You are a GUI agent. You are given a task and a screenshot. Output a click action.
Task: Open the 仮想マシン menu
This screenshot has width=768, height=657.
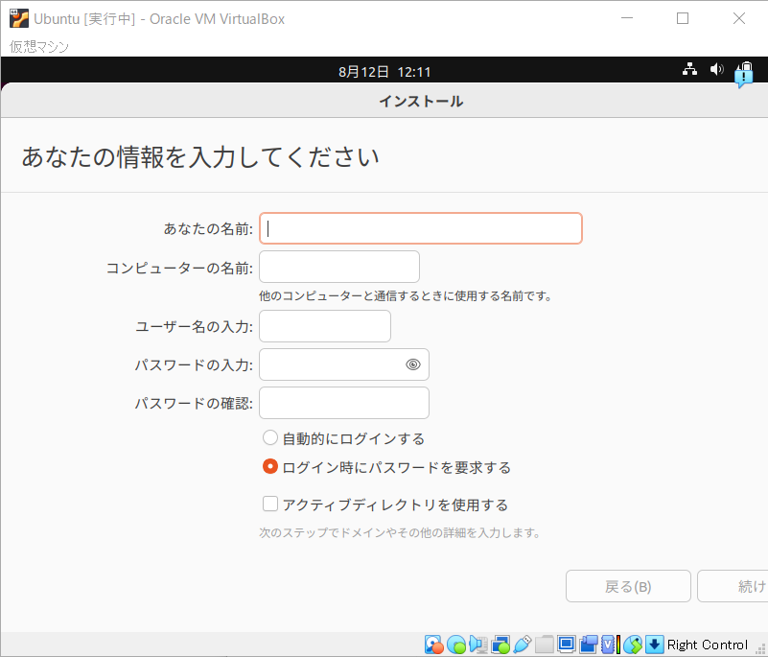39,47
